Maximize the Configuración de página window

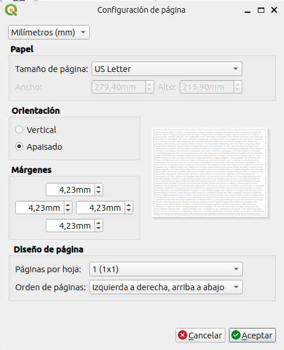[x=261, y=10]
